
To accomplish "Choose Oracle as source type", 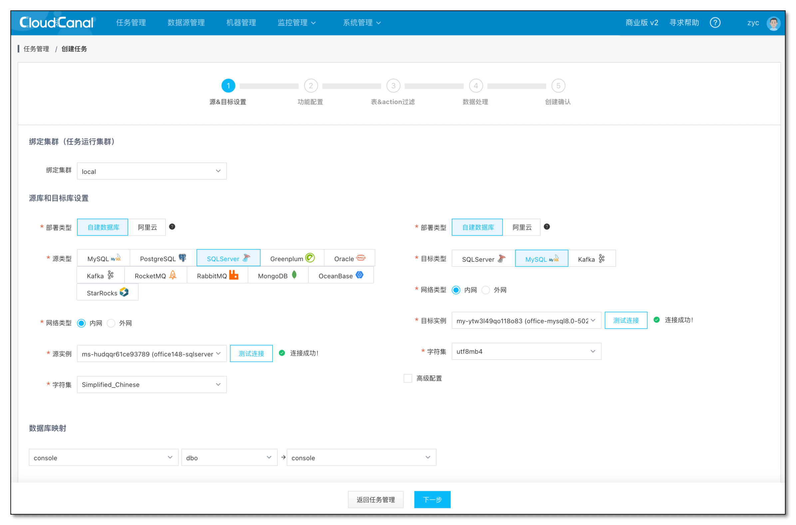I will tap(349, 258).
